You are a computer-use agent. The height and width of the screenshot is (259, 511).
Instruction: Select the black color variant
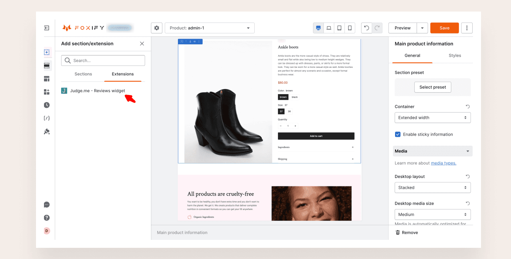[295, 97]
